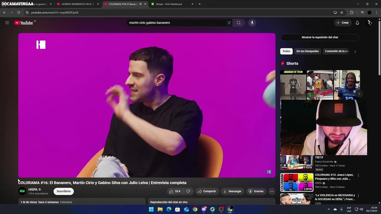Select the Todos filter chip

(x=286, y=51)
